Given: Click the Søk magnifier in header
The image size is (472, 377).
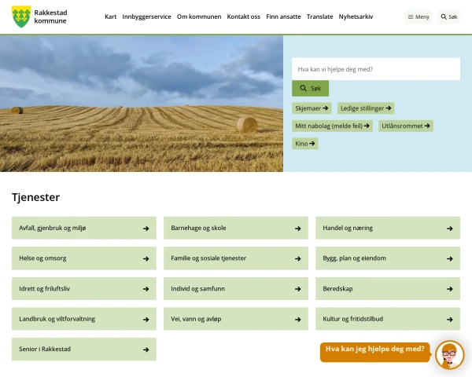Looking at the screenshot, I should click(x=448, y=16).
